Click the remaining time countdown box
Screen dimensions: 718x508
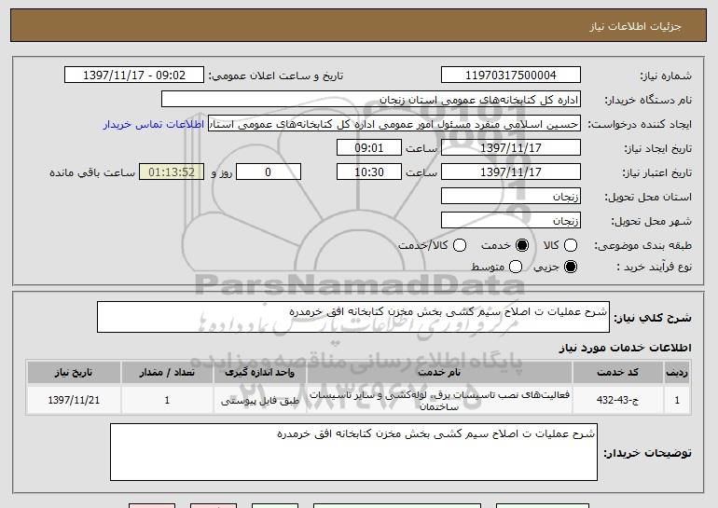click(x=169, y=172)
